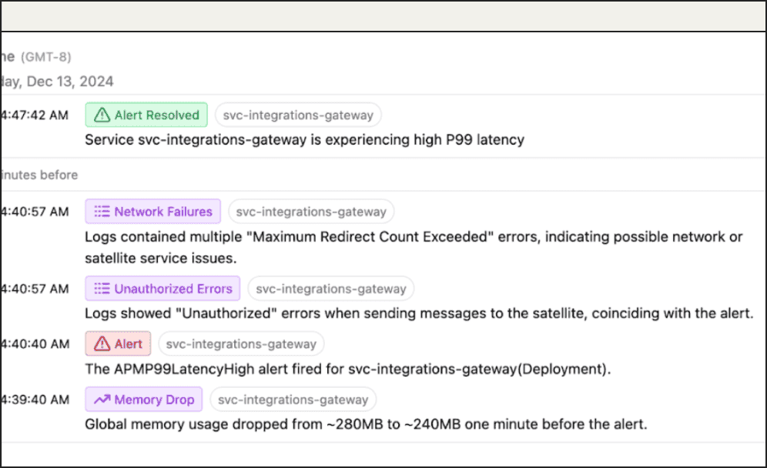The image size is (767, 468).
Task: Open the Network Failures badge
Action: 152,211
